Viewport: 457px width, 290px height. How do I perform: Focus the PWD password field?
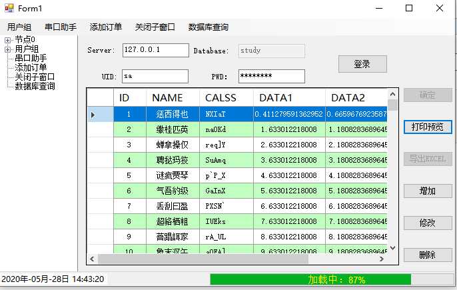tap(272, 76)
